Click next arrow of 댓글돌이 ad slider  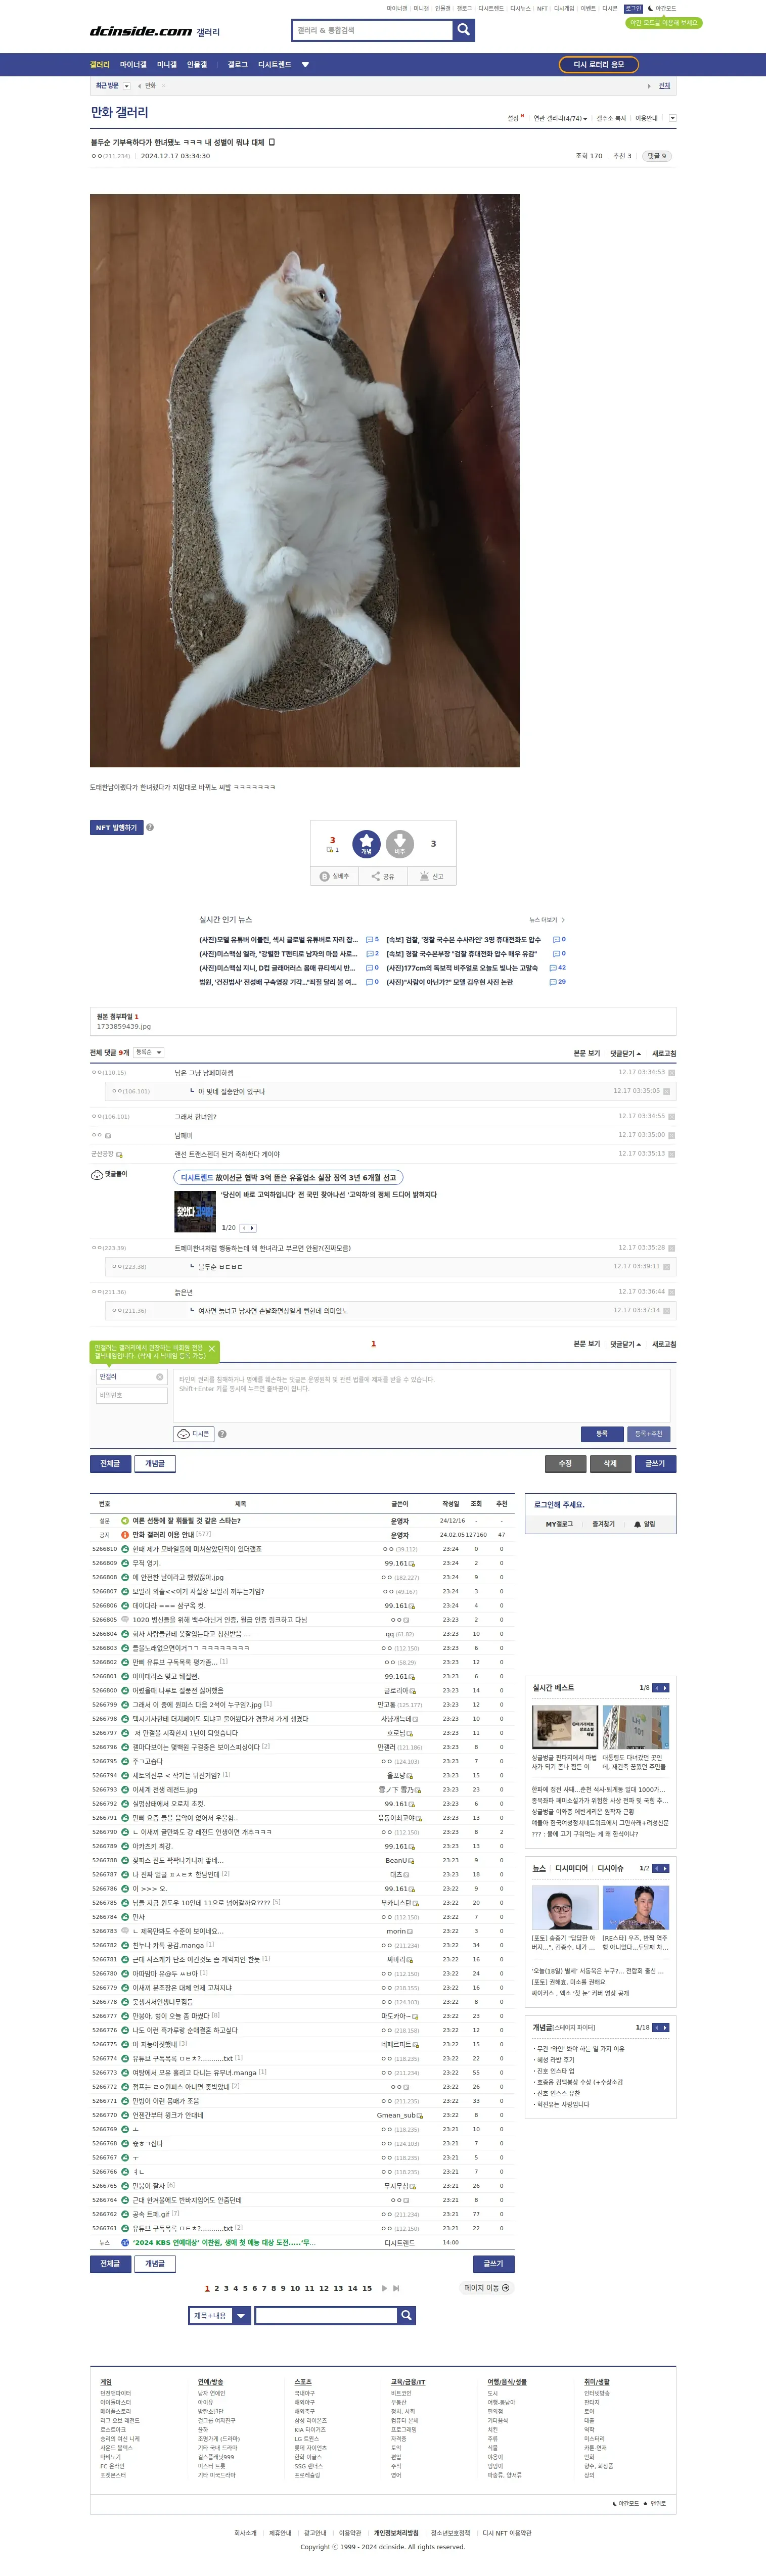coord(252,1227)
